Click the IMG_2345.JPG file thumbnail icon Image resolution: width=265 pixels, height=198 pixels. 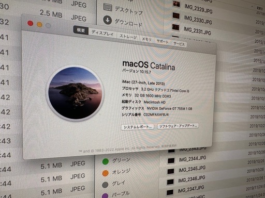171,171
